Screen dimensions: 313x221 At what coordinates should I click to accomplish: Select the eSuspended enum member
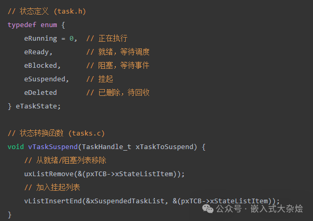(x=46, y=79)
